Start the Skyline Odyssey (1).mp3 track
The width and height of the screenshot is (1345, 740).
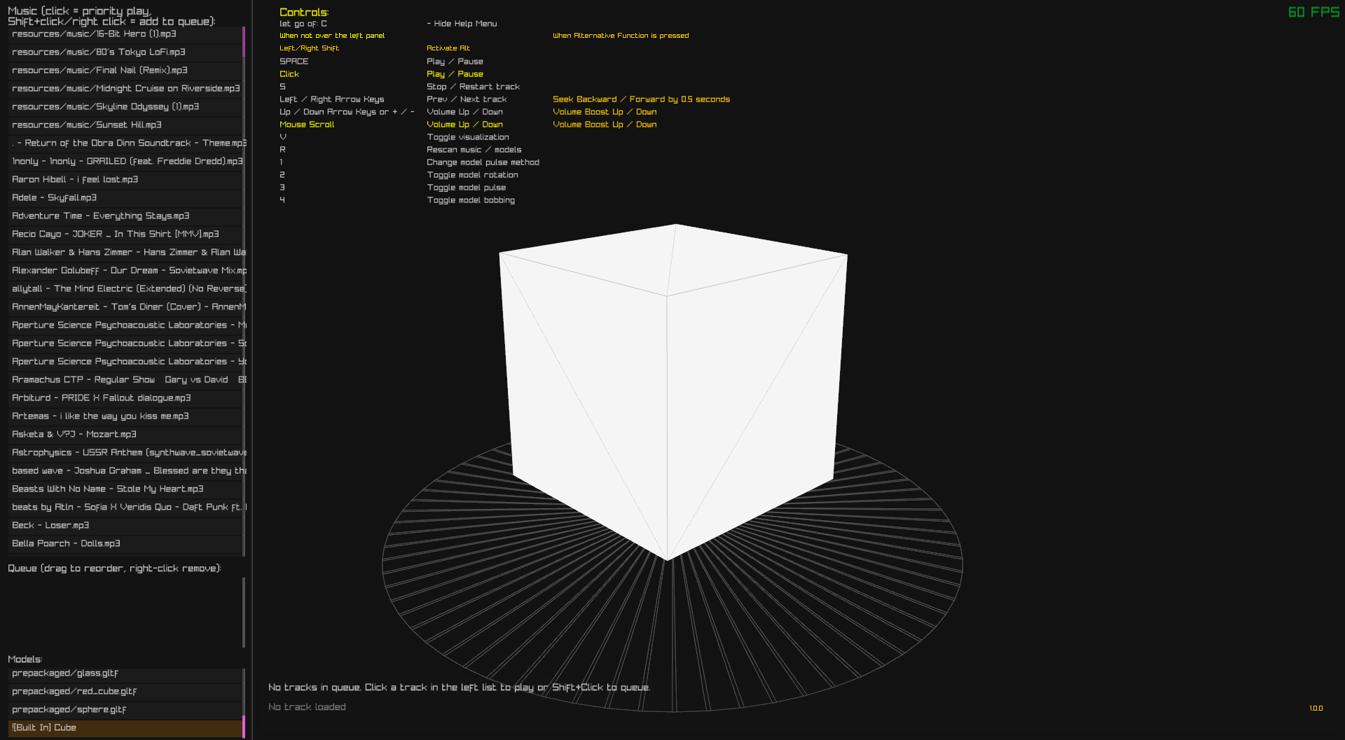[125, 107]
